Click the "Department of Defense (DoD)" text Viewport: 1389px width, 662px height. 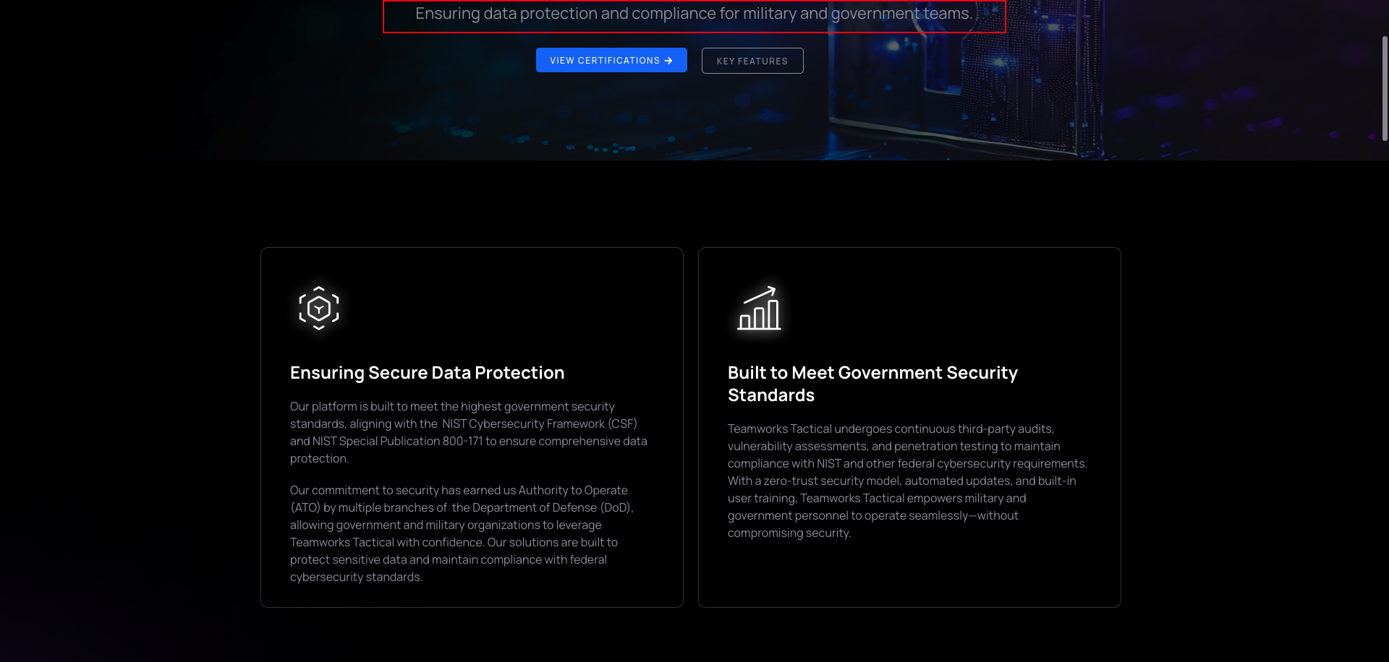coord(542,508)
